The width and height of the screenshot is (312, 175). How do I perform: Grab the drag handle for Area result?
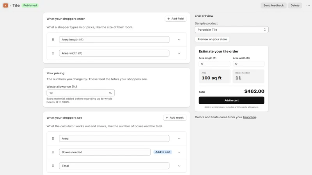53,138
